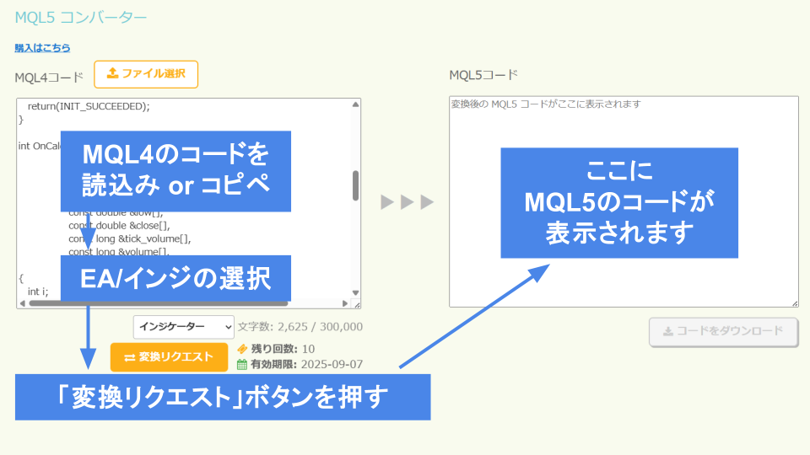Screen dimensions: 810x455
Task: Click the upload icon in ファイル選択 button
Action: coord(112,73)
